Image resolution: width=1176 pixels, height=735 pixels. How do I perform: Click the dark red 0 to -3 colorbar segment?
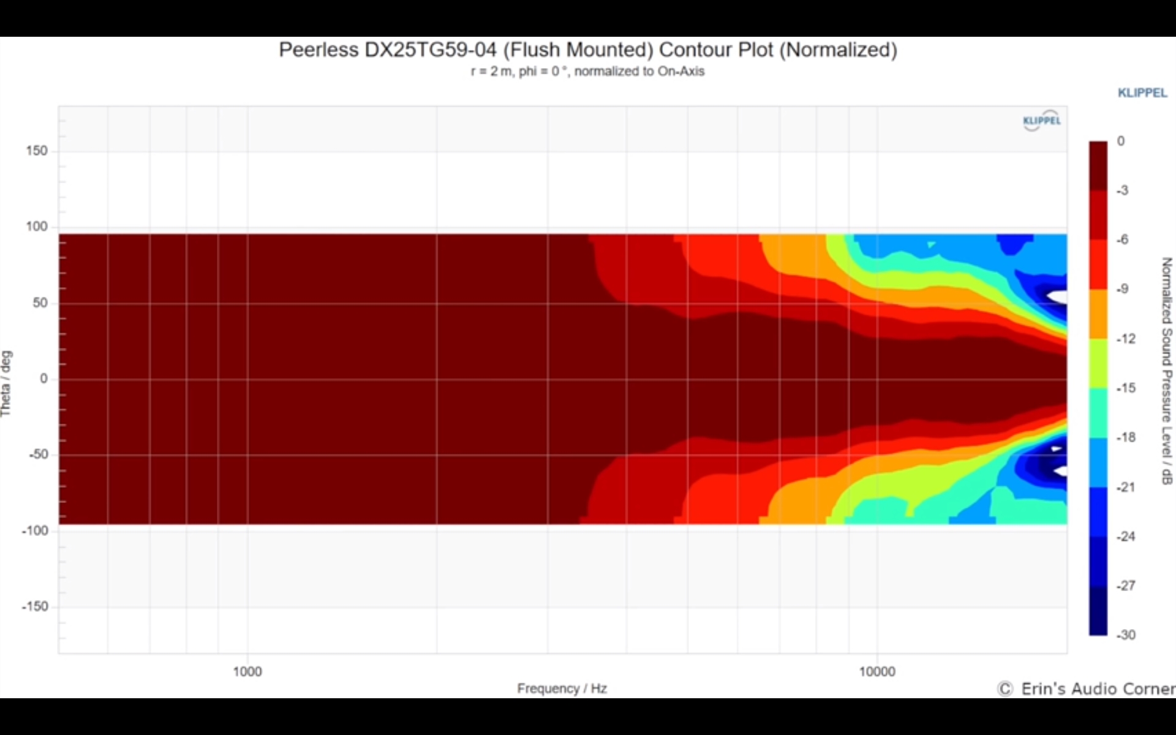[x=1098, y=165]
